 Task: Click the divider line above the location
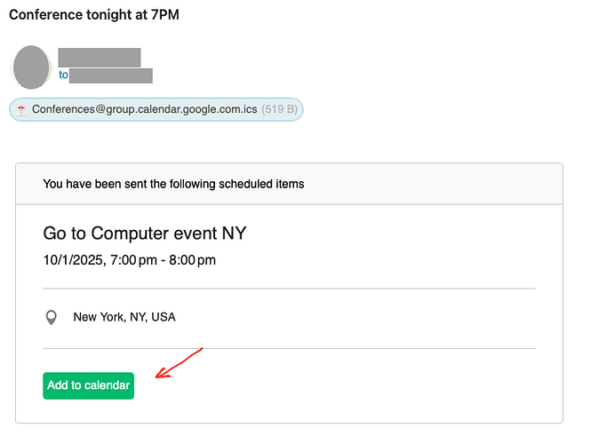pyautogui.click(x=289, y=289)
